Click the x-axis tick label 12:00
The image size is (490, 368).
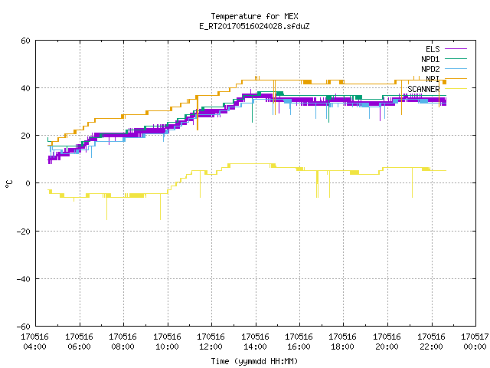pyautogui.click(x=211, y=347)
